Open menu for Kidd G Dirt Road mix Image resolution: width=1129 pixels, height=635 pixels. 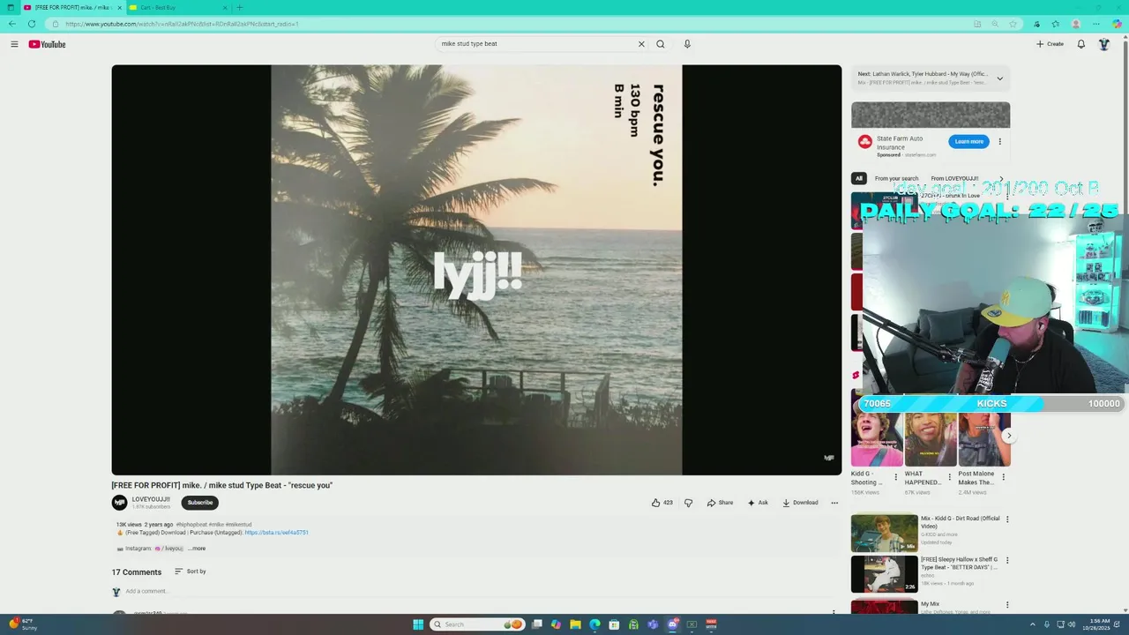click(x=1007, y=519)
